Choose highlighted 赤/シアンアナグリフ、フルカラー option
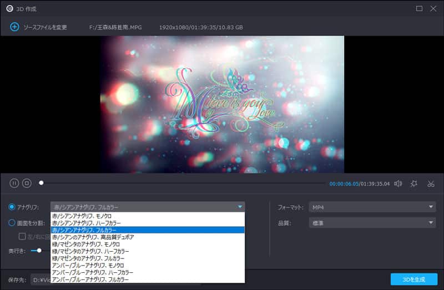 (x=148, y=230)
